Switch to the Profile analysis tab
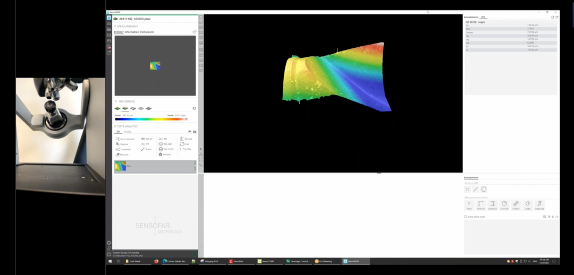Screen dimensions: 574x275 pyautogui.click(x=128, y=132)
